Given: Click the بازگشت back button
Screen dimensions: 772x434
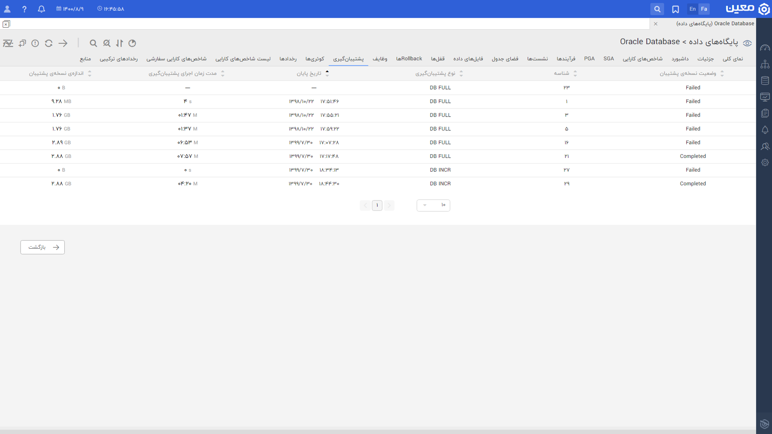Looking at the screenshot, I should pyautogui.click(x=42, y=247).
